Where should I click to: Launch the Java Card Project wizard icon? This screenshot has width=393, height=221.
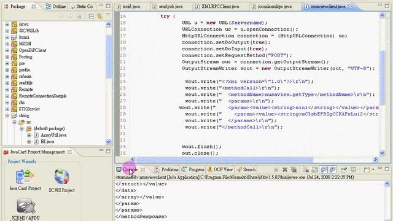point(25,177)
